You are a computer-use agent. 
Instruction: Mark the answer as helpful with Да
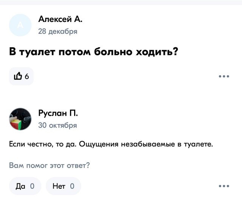(x=25, y=186)
